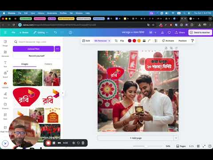The width and height of the screenshot is (213, 160).
Task: Open the History menu in menu bar
Action: click(41, 13)
